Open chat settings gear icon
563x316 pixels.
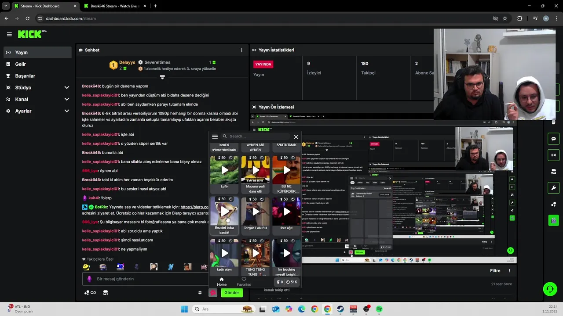pyautogui.click(x=200, y=293)
